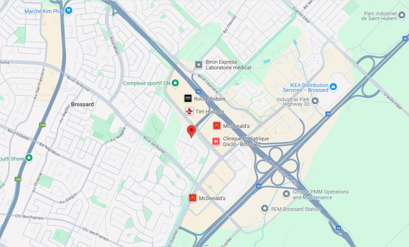Click the Complexe sportif CN text label
This screenshot has width=409, height=247.
click(147, 83)
